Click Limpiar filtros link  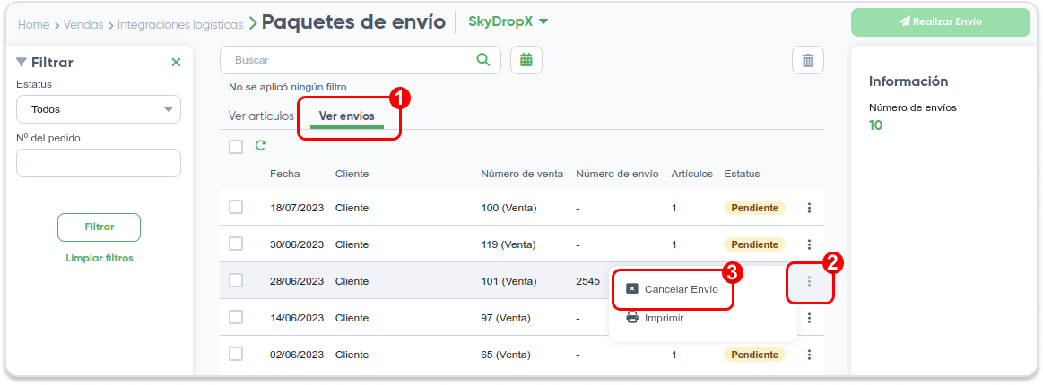click(100, 258)
